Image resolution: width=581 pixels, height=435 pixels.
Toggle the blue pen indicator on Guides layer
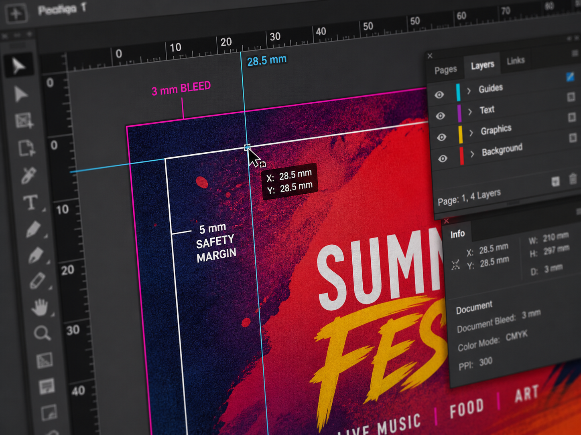(x=570, y=77)
